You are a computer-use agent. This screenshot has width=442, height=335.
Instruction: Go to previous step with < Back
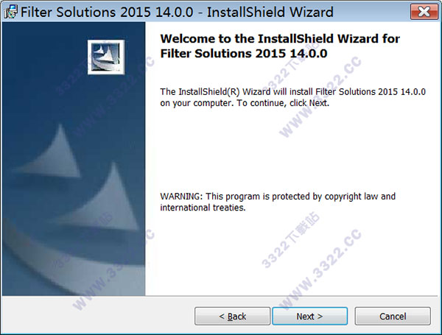(x=232, y=316)
